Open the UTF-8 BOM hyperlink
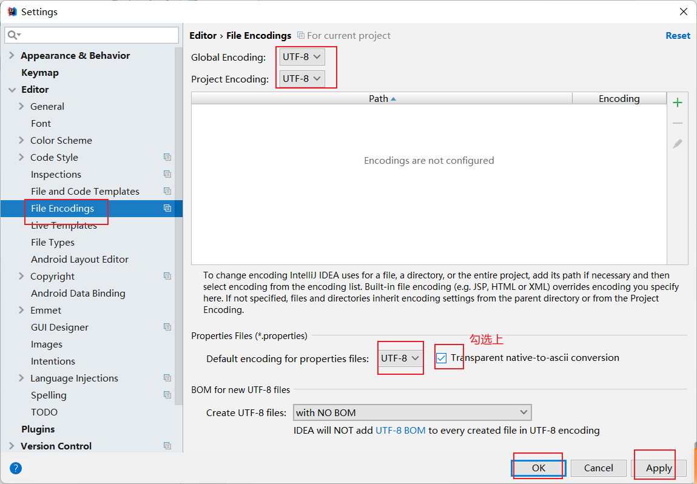This screenshot has height=484, width=697. pos(400,430)
